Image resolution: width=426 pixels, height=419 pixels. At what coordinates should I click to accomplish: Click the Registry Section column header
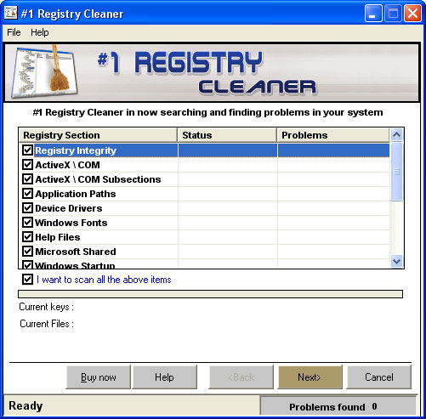(98, 135)
